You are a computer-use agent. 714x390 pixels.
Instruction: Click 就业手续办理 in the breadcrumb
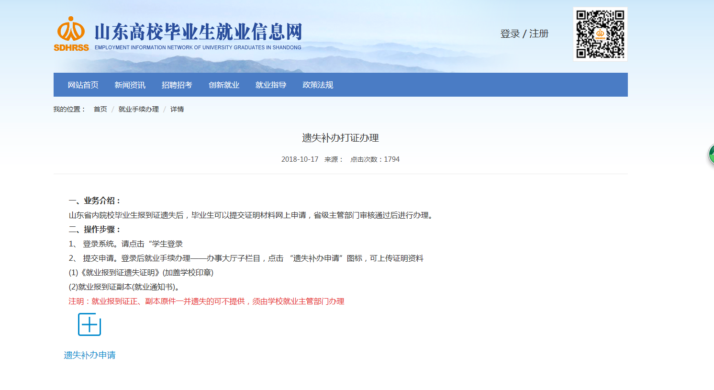coord(138,110)
